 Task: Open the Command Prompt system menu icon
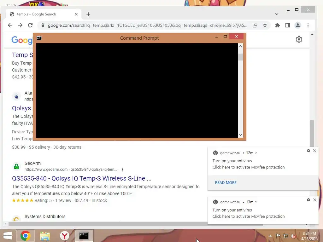tap(39, 38)
